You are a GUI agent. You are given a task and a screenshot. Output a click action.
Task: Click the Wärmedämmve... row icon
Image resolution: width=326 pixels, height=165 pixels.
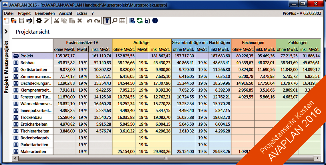click(x=16, y=104)
